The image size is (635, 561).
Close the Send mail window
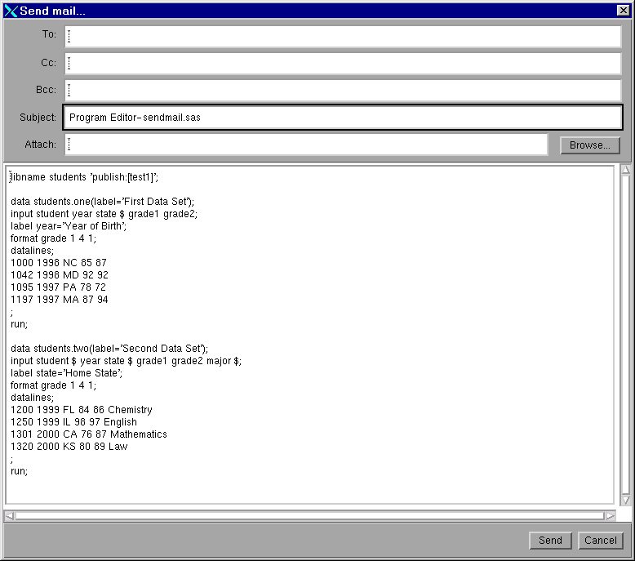point(623,11)
